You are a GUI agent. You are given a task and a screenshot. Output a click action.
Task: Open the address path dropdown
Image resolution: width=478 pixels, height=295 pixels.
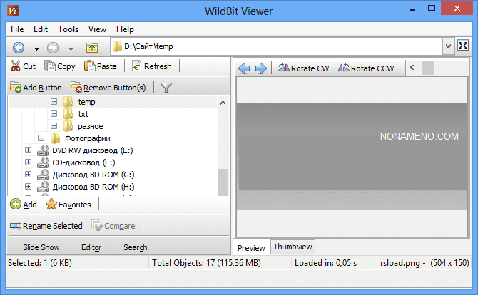[x=448, y=46]
